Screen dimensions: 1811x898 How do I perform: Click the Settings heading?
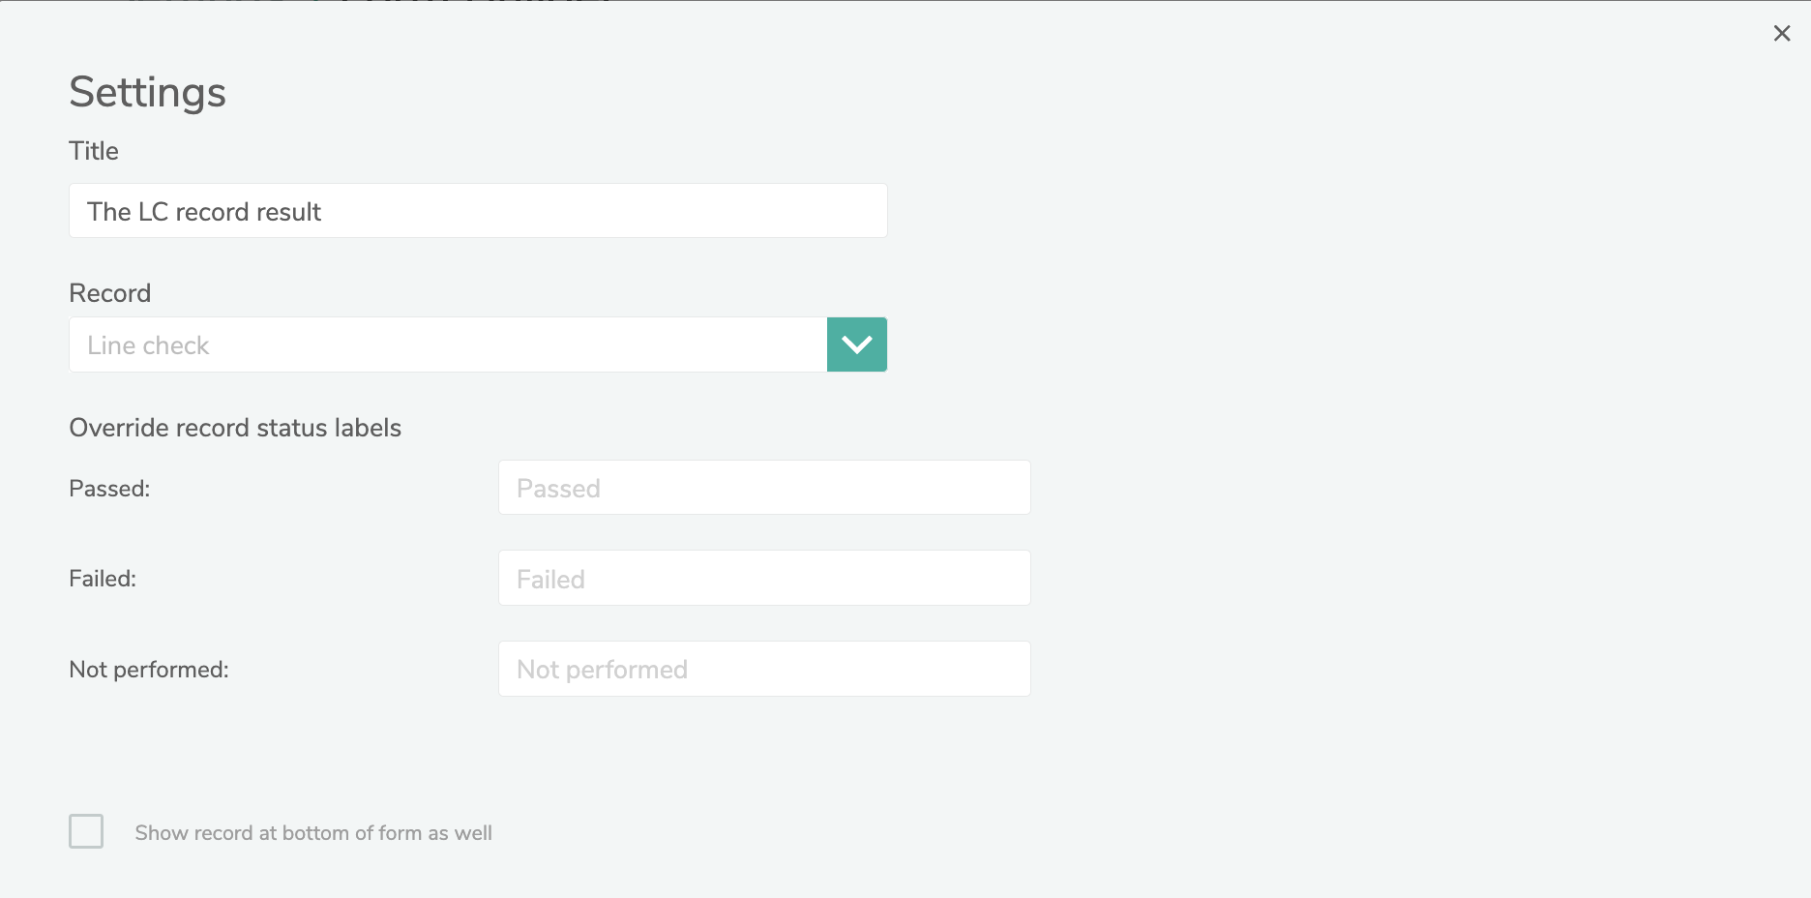coord(147,93)
